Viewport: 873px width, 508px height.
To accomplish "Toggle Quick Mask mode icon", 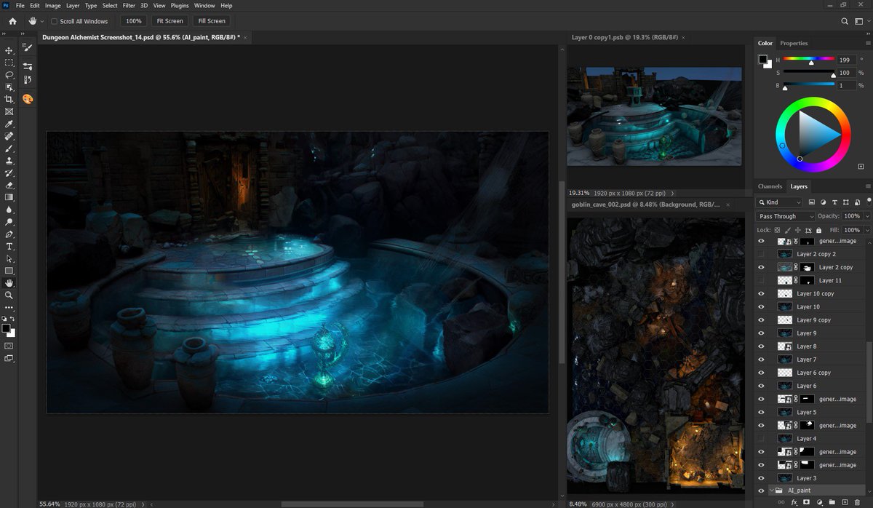I will [x=9, y=346].
